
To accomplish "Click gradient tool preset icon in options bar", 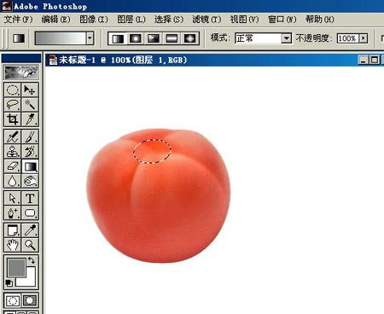I will 19,38.
